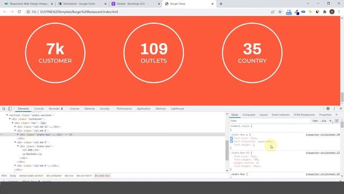Switch to the Computed styles tab
The image size is (344, 194).
coord(248,115)
